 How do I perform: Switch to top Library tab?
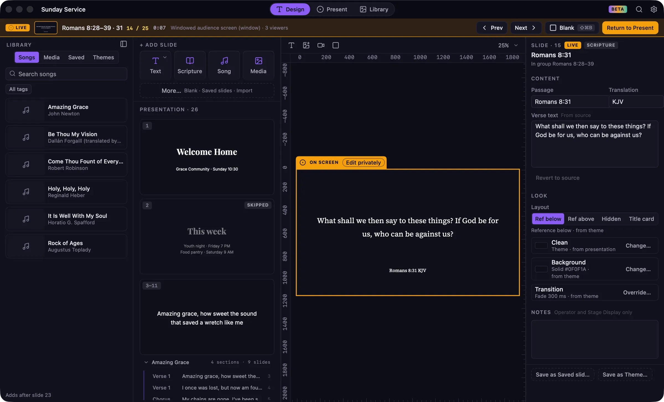(x=374, y=9)
